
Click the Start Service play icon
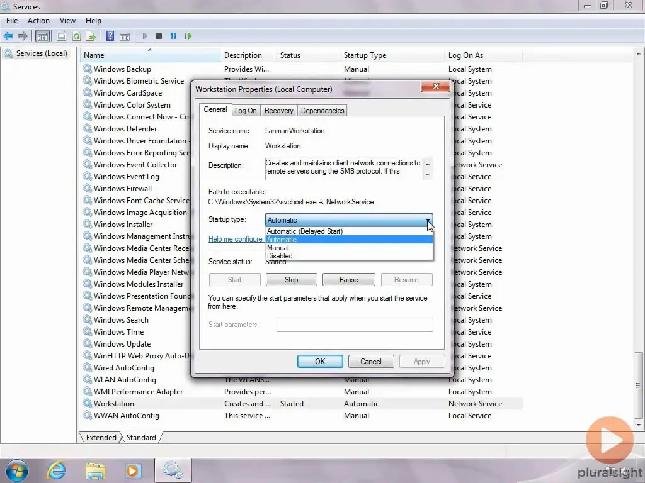point(145,36)
